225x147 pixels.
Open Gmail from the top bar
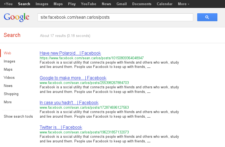121,4
